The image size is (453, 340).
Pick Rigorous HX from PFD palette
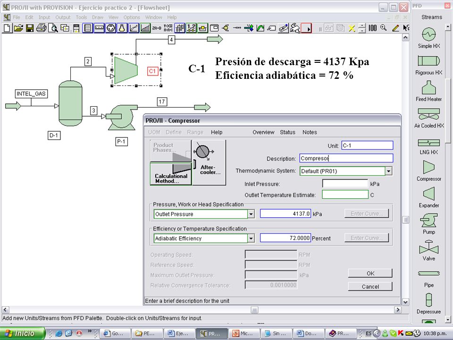(x=429, y=65)
